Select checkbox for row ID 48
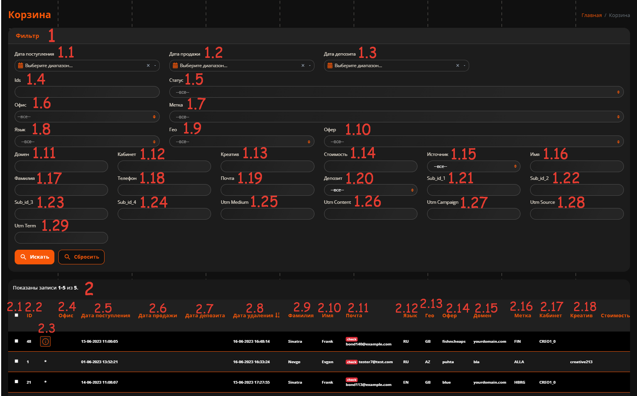 point(16,341)
